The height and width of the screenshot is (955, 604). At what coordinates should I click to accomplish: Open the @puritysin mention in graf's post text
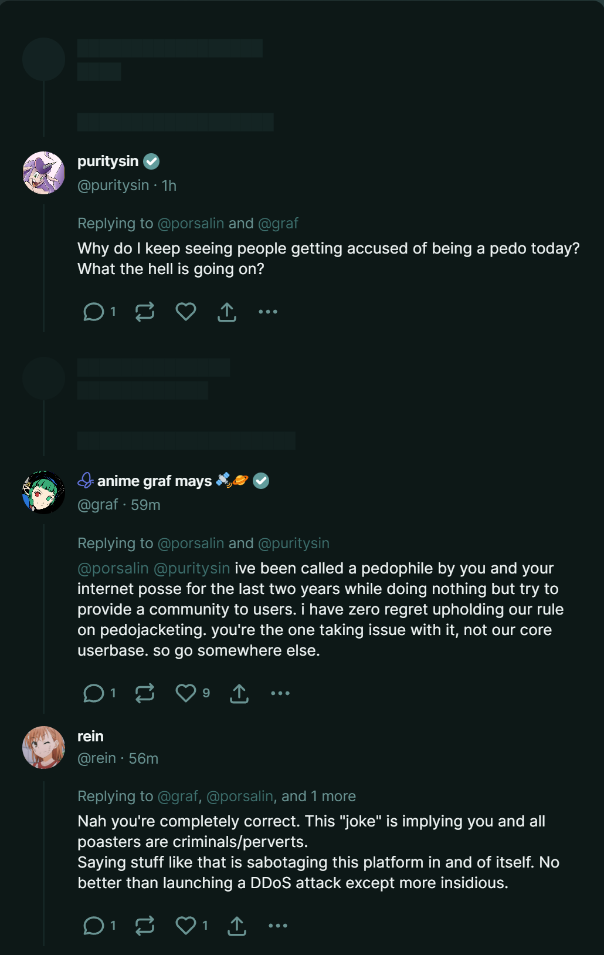(x=191, y=568)
